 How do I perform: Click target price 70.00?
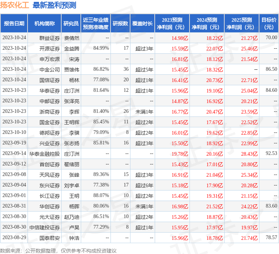click(x=271, y=37)
